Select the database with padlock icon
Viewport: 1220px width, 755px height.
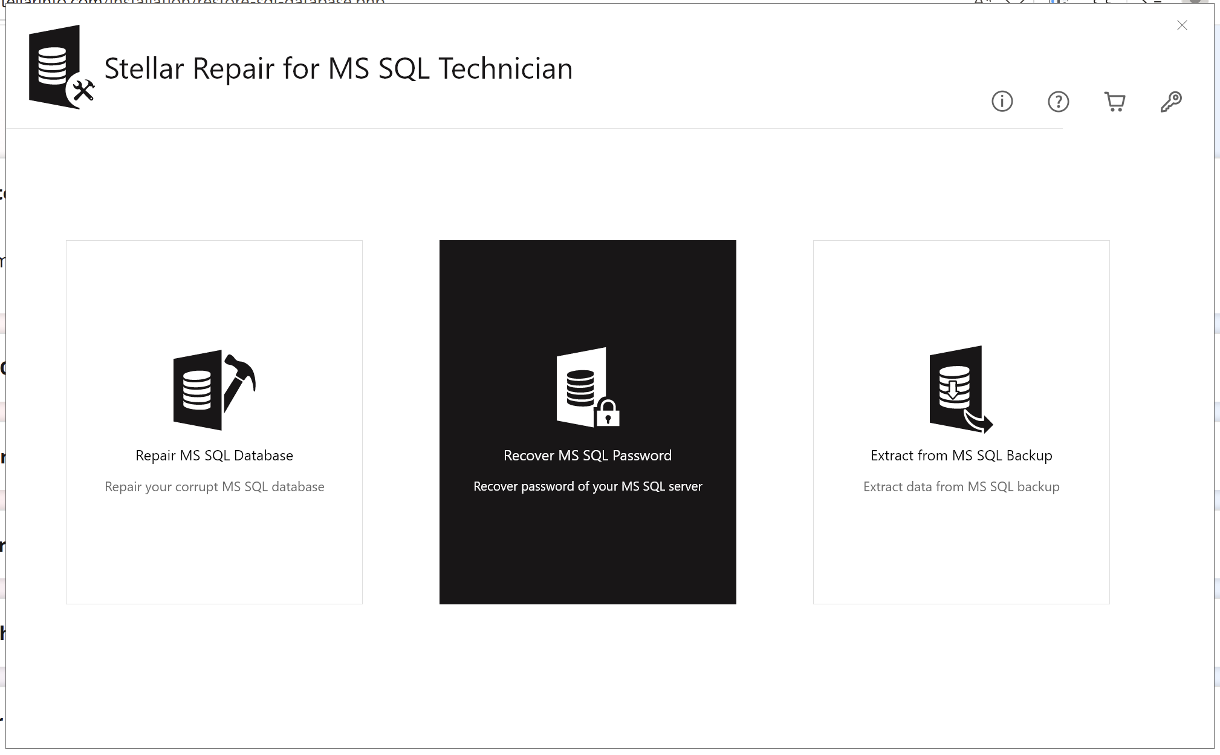[588, 388]
